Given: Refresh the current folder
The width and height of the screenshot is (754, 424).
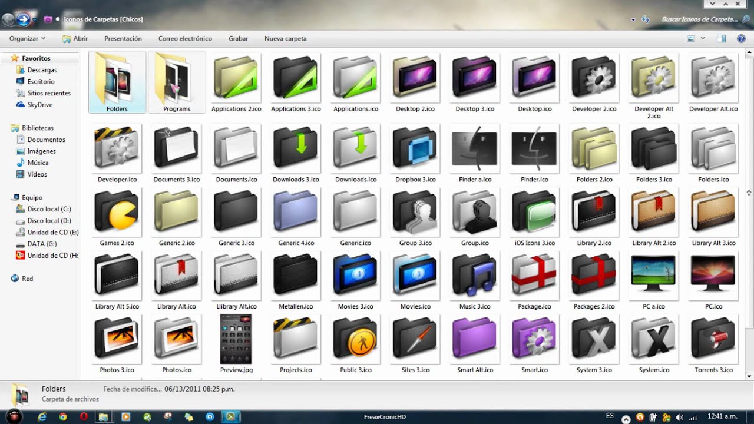Looking at the screenshot, I should [646, 19].
